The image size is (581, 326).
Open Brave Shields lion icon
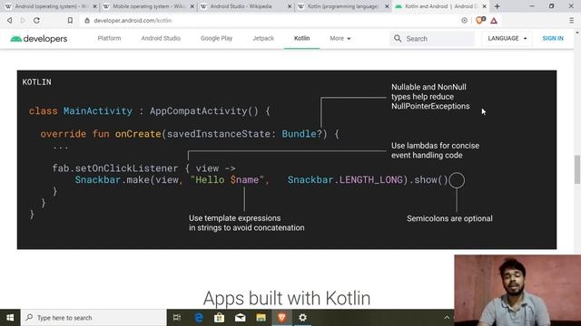(x=480, y=20)
